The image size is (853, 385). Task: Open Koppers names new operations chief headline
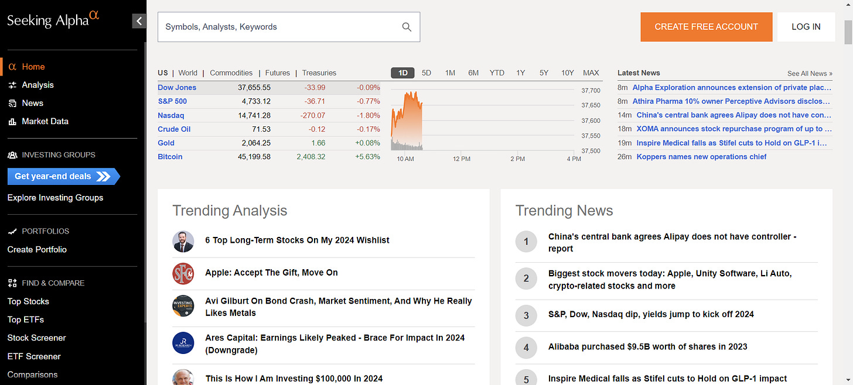click(701, 157)
